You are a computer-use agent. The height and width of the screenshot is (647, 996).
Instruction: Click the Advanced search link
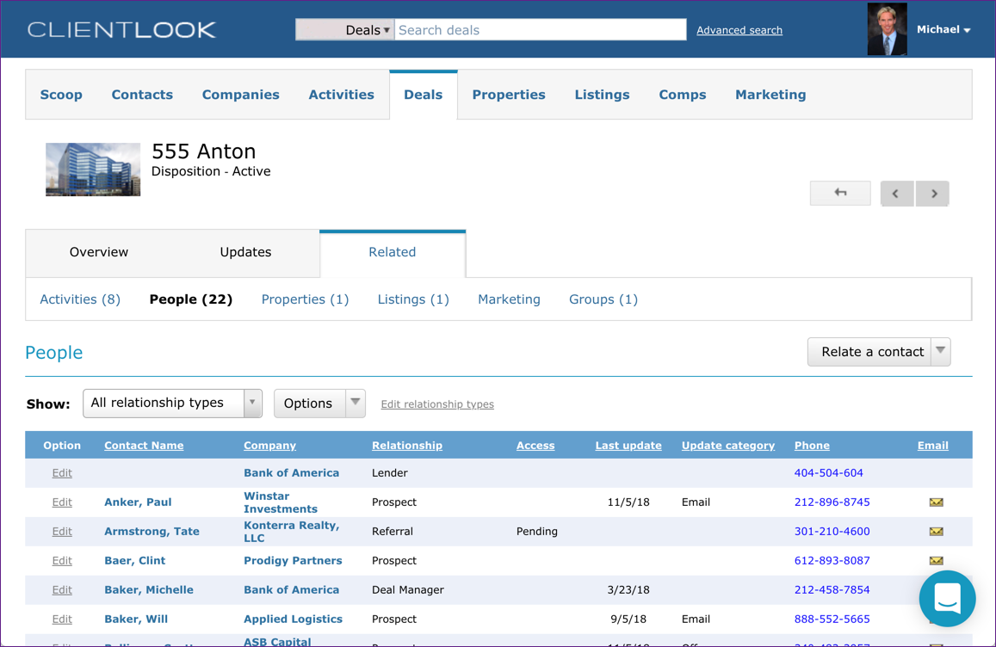point(739,29)
